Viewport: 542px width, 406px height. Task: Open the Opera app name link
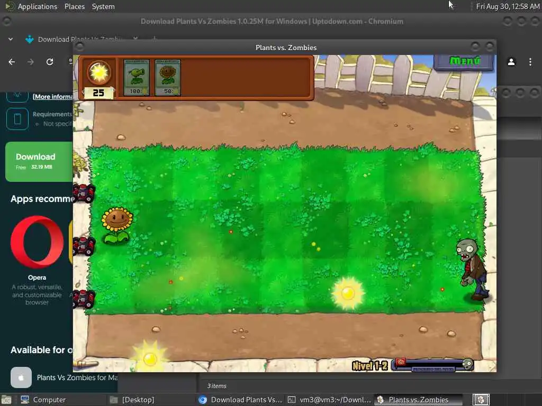tap(37, 278)
